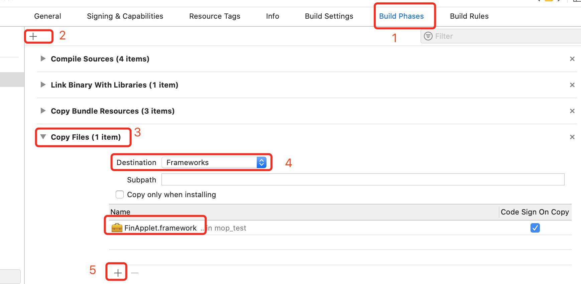
Task: Delete the Compile Sources phase with its X
Action: click(572, 59)
